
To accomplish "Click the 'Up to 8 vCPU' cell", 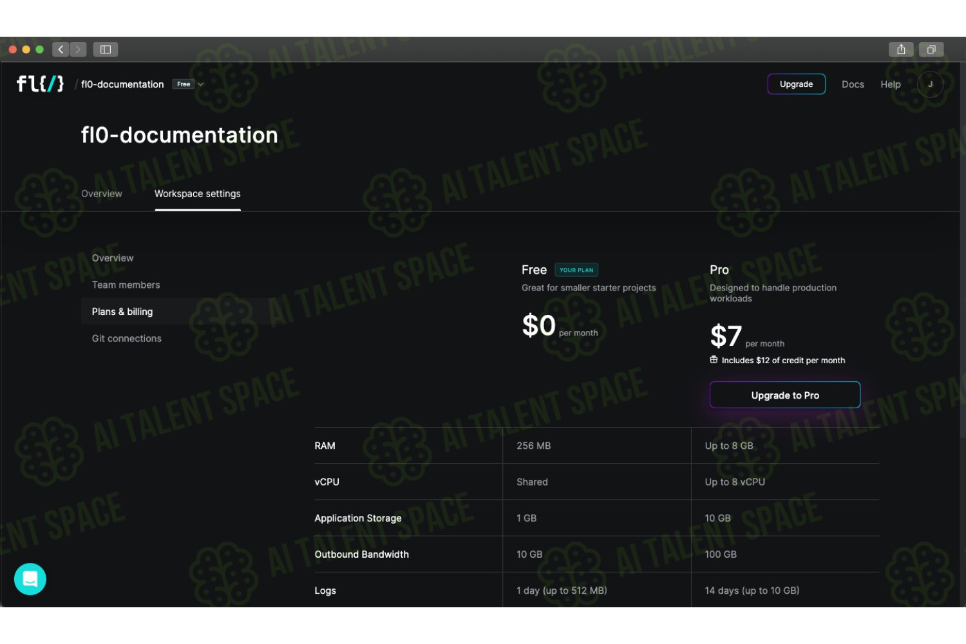I will click(x=735, y=482).
